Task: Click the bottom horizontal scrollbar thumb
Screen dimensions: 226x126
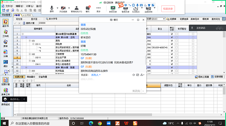Action: click(x=84, y=115)
